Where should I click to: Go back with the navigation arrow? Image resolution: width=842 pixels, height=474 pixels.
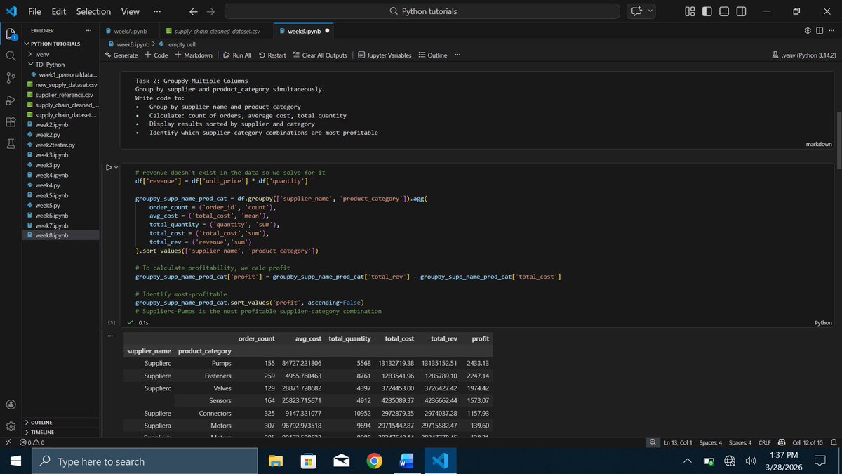pos(194,11)
